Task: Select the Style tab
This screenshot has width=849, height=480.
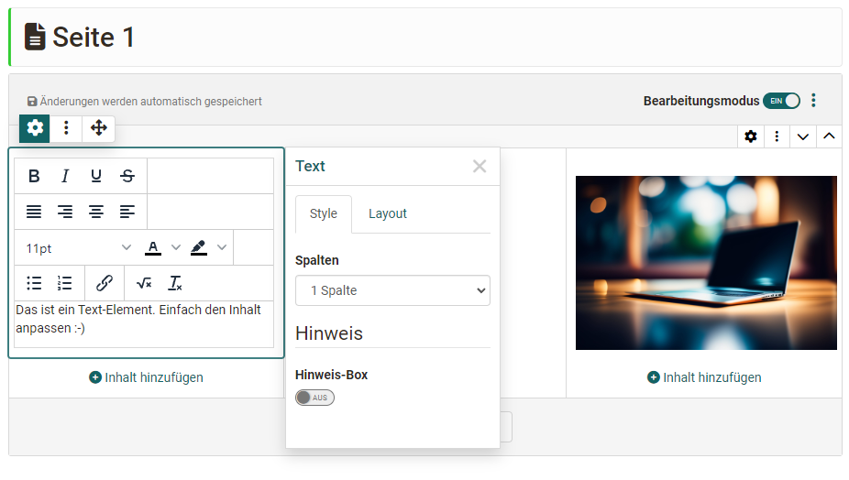Action: pyautogui.click(x=324, y=213)
